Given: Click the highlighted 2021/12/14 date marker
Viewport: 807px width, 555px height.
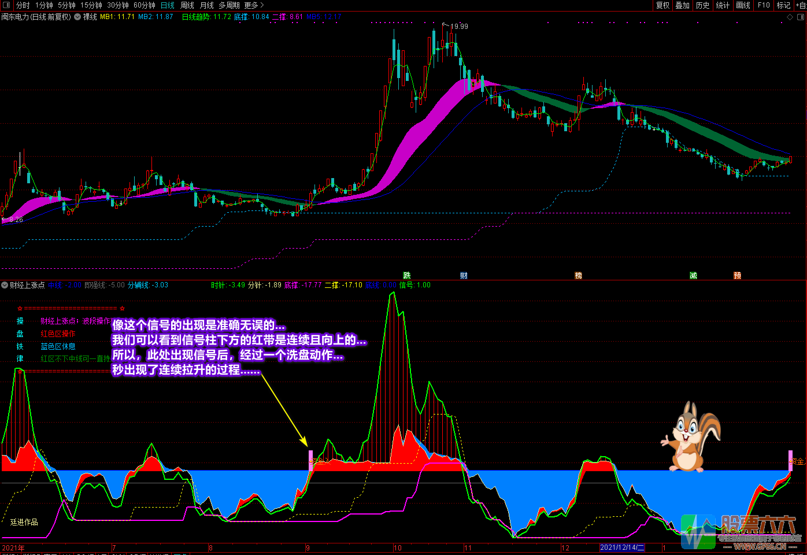Looking at the screenshot, I should 622,547.
